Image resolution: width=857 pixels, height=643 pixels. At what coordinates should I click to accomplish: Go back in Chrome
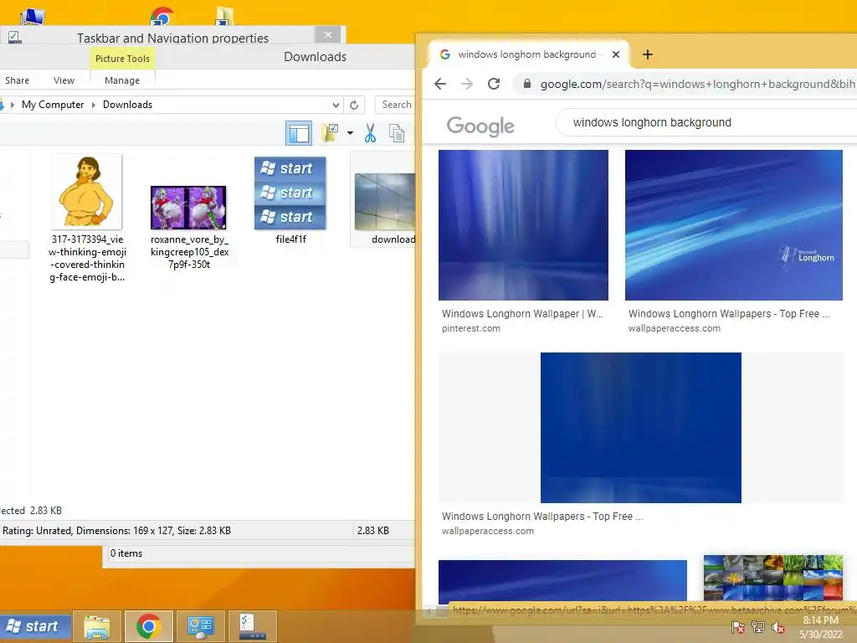pos(440,84)
